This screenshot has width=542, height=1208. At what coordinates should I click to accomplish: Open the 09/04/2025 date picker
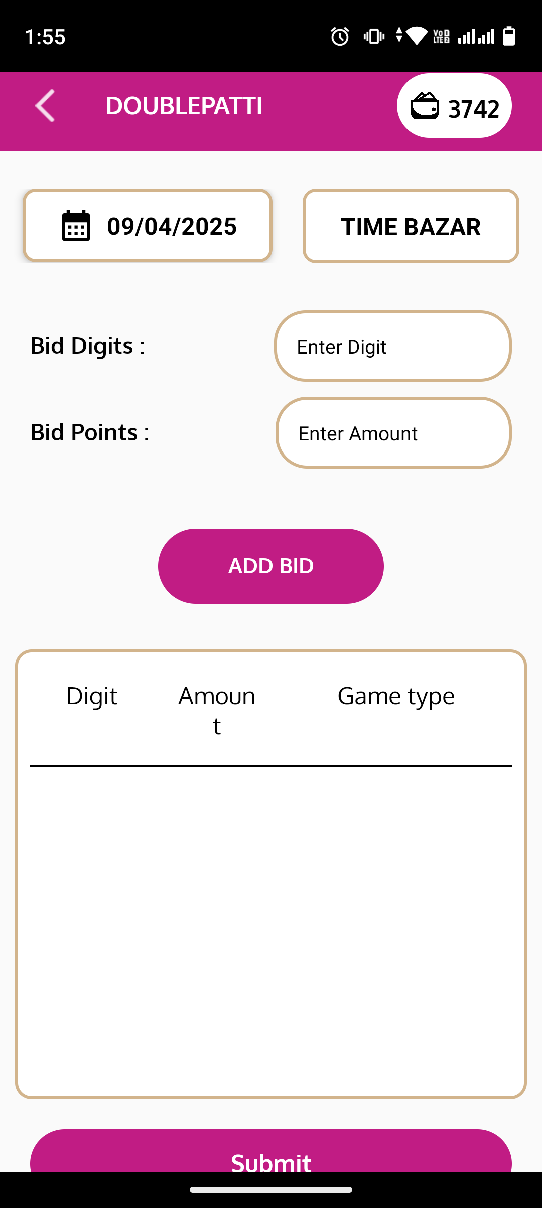172,226
